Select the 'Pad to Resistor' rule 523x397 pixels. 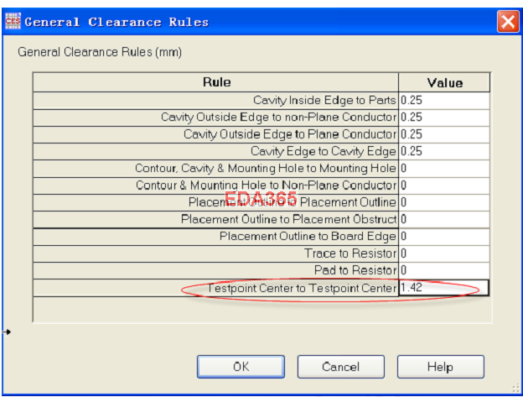click(215, 271)
